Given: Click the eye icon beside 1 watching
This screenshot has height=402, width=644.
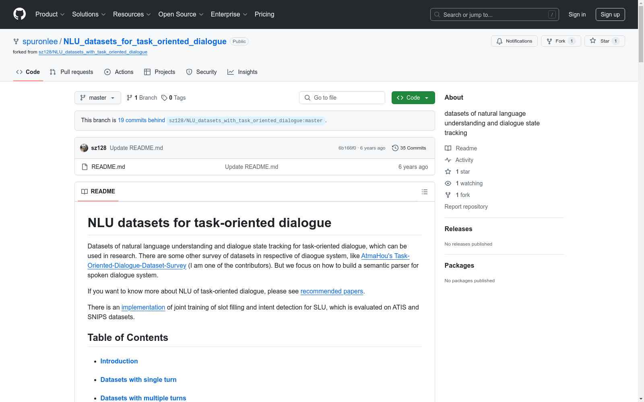Looking at the screenshot, I should [x=448, y=183].
